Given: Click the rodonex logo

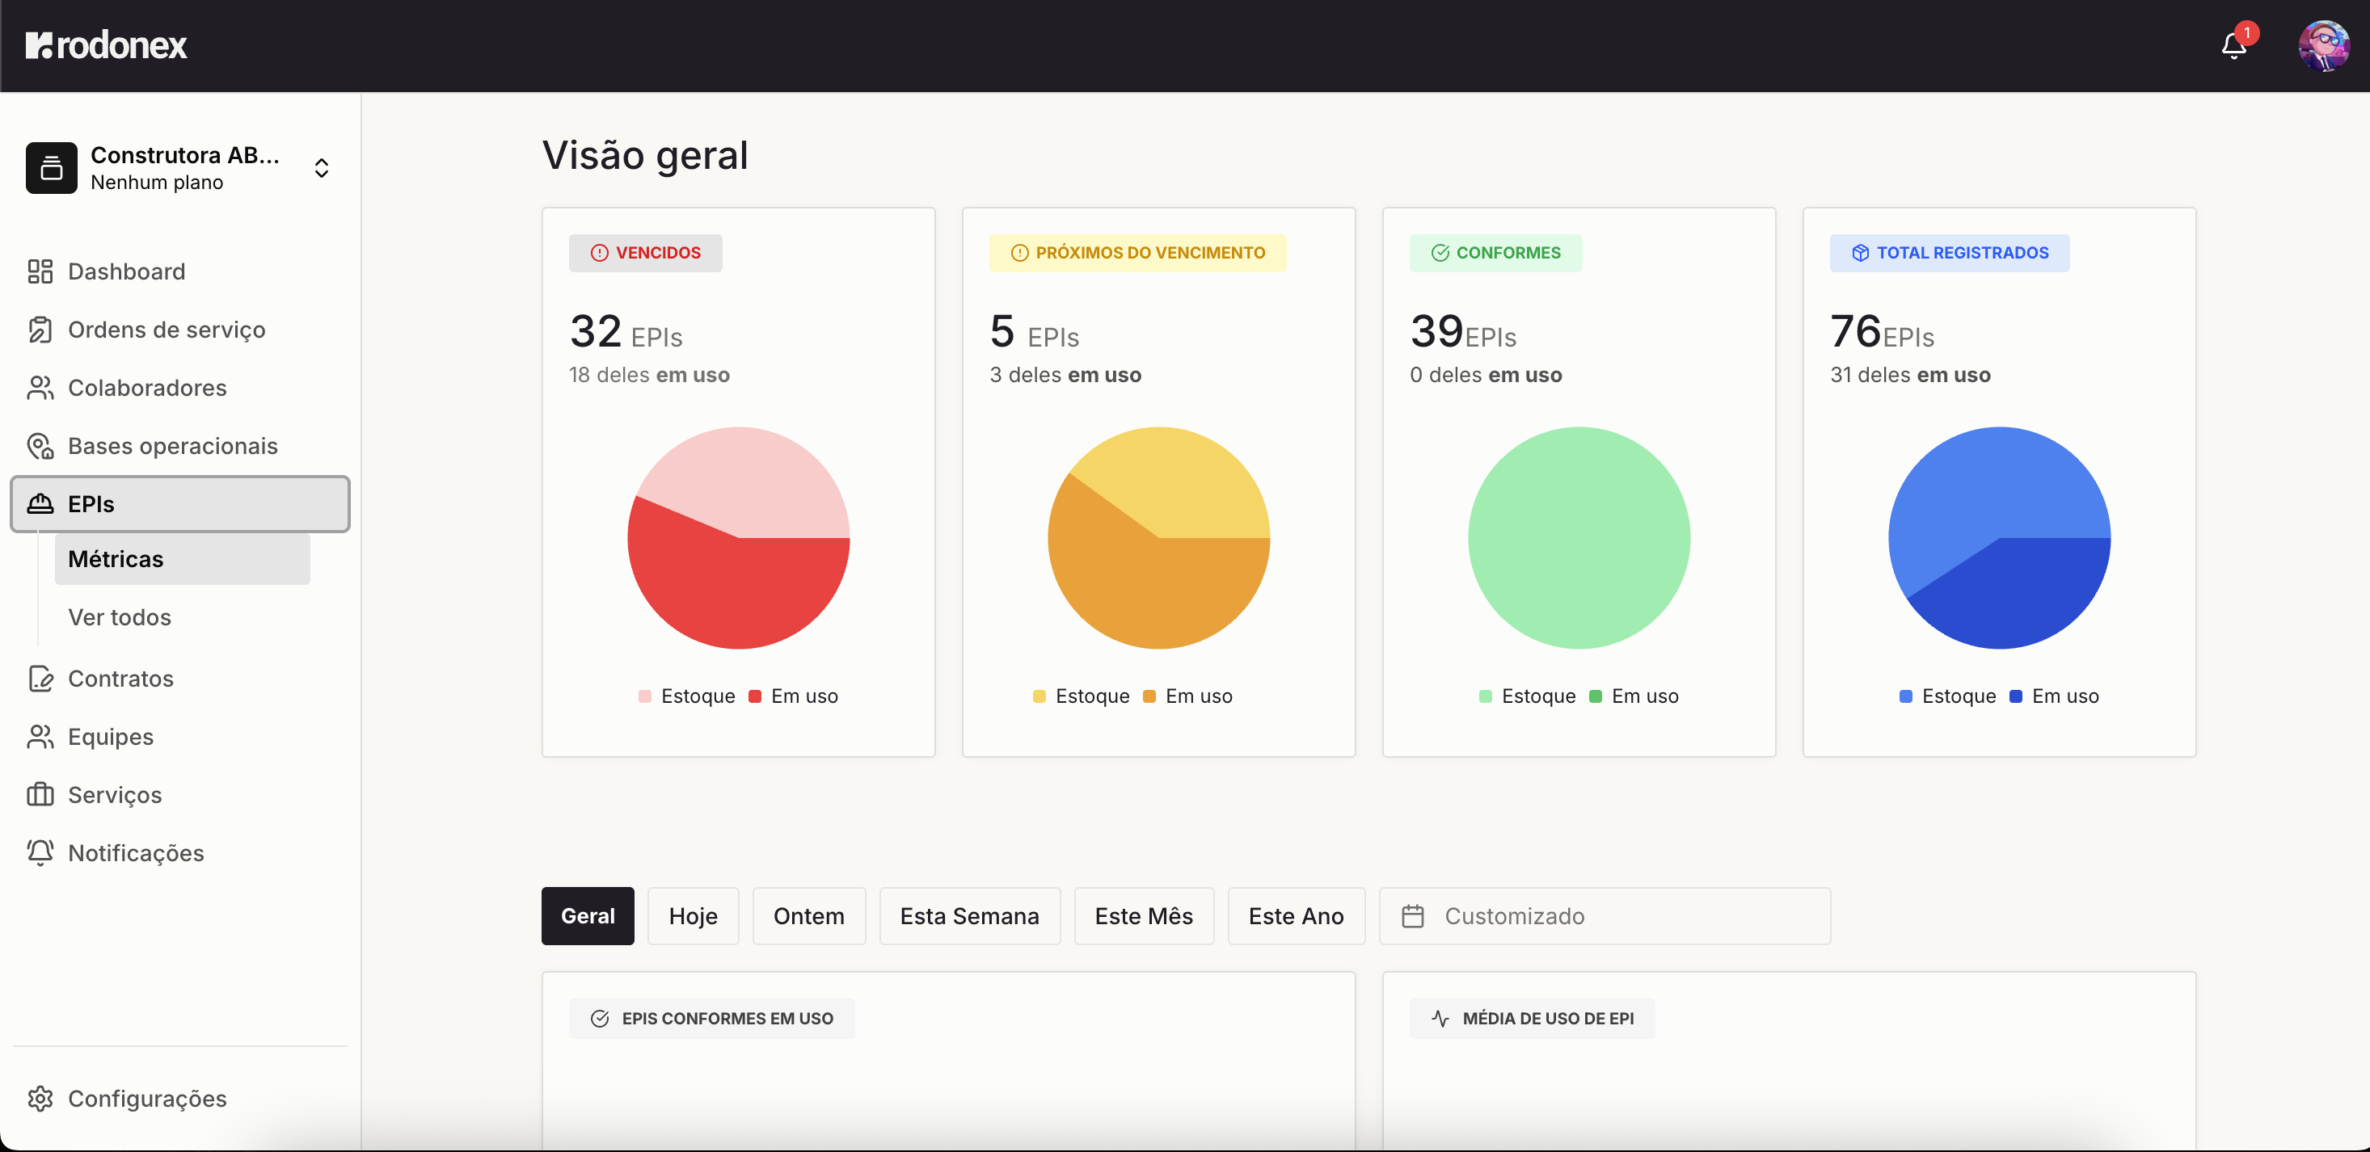Looking at the screenshot, I should [106, 45].
